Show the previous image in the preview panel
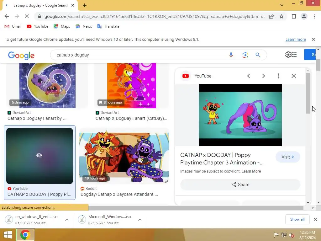 click(249, 76)
